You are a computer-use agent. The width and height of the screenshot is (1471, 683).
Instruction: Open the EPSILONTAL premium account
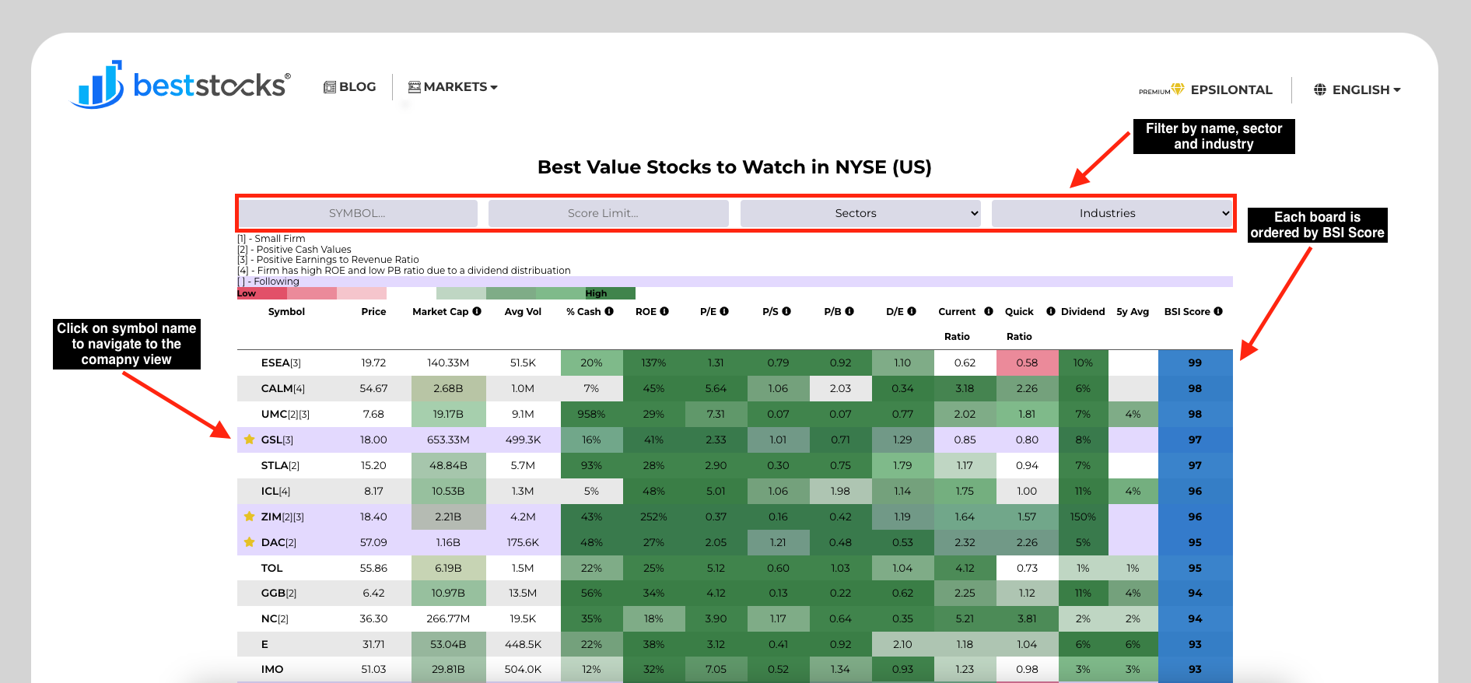[1206, 89]
